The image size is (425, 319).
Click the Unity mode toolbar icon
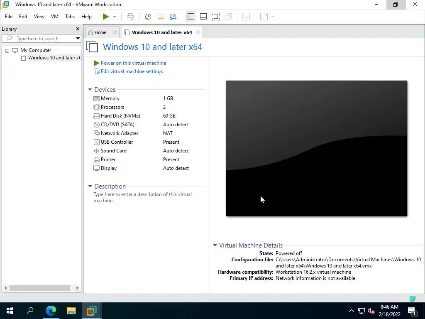[x=228, y=17]
